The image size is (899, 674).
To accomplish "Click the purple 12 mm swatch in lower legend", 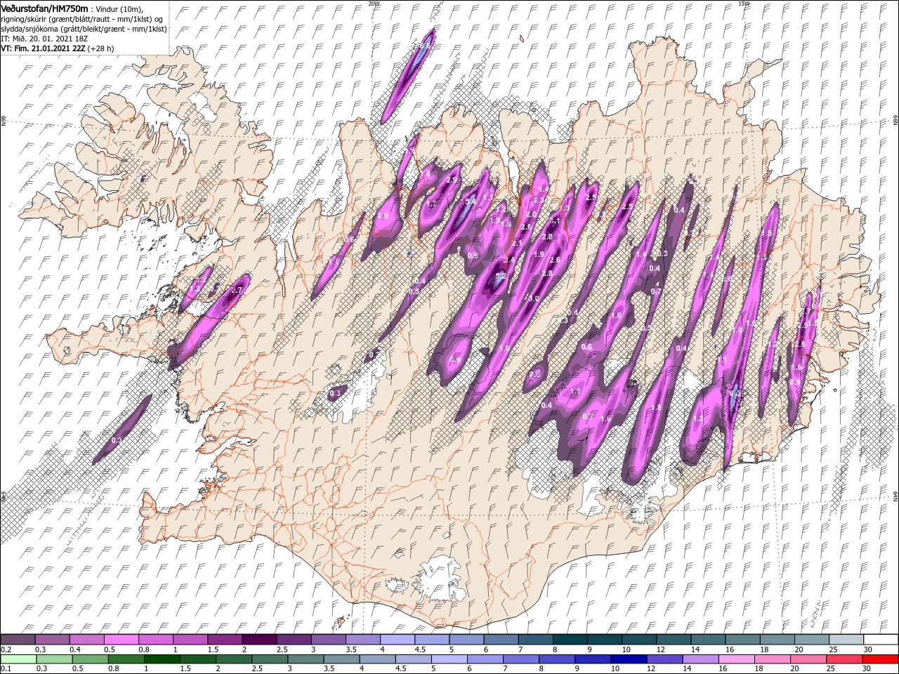I will [x=664, y=659].
